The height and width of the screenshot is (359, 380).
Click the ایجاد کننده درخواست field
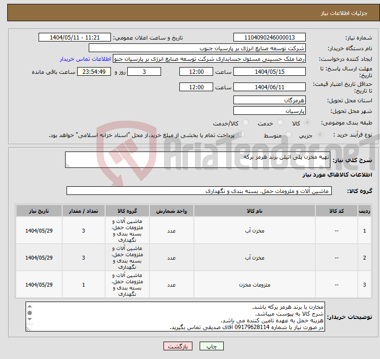click(x=209, y=59)
